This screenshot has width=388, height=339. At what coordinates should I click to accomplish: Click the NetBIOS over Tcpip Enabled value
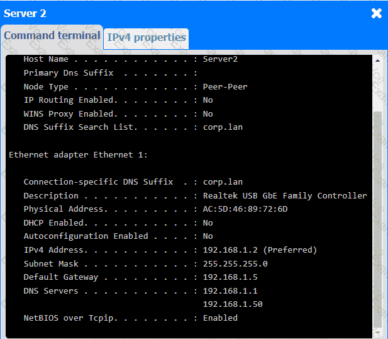[x=220, y=318]
